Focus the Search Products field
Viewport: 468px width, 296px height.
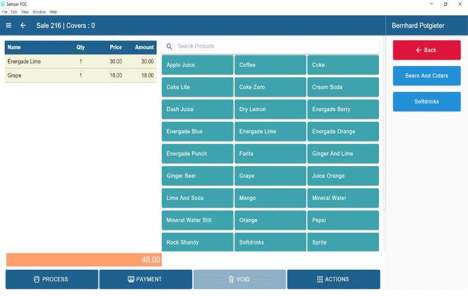click(x=271, y=46)
